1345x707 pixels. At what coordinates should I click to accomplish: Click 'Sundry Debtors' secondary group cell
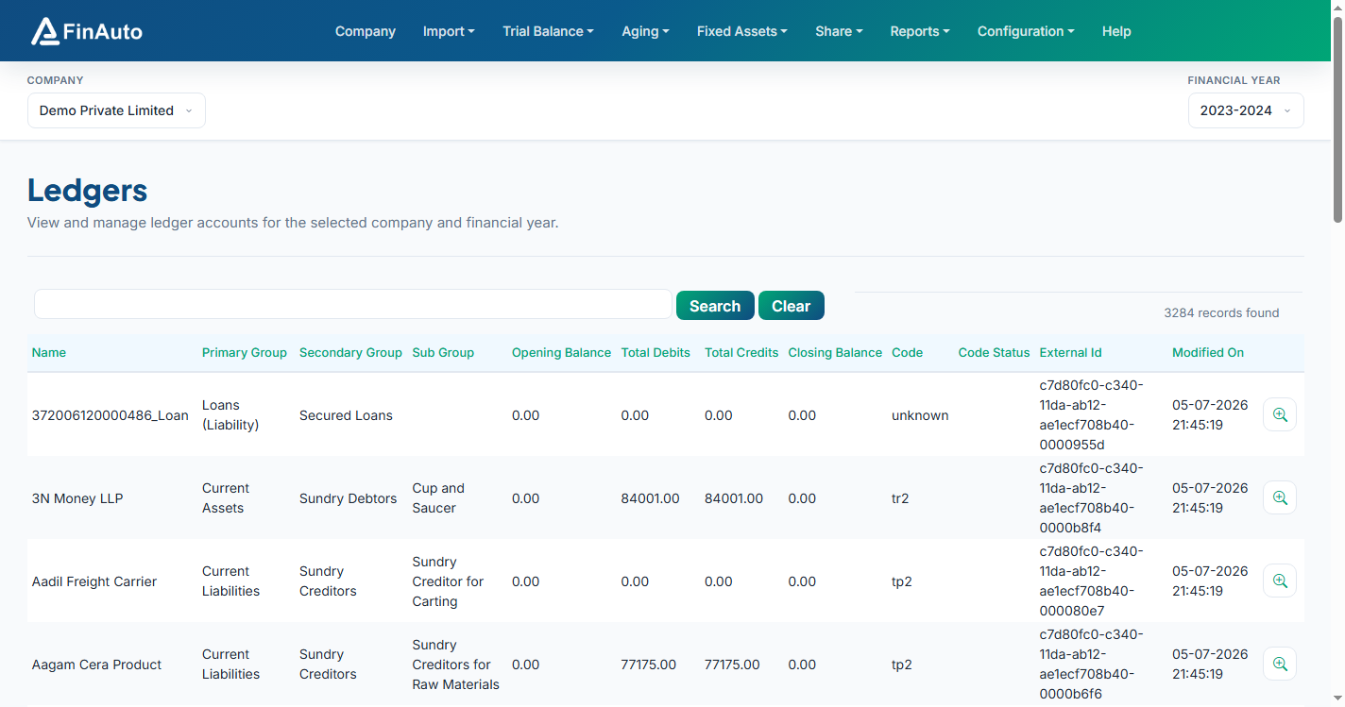click(348, 498)
